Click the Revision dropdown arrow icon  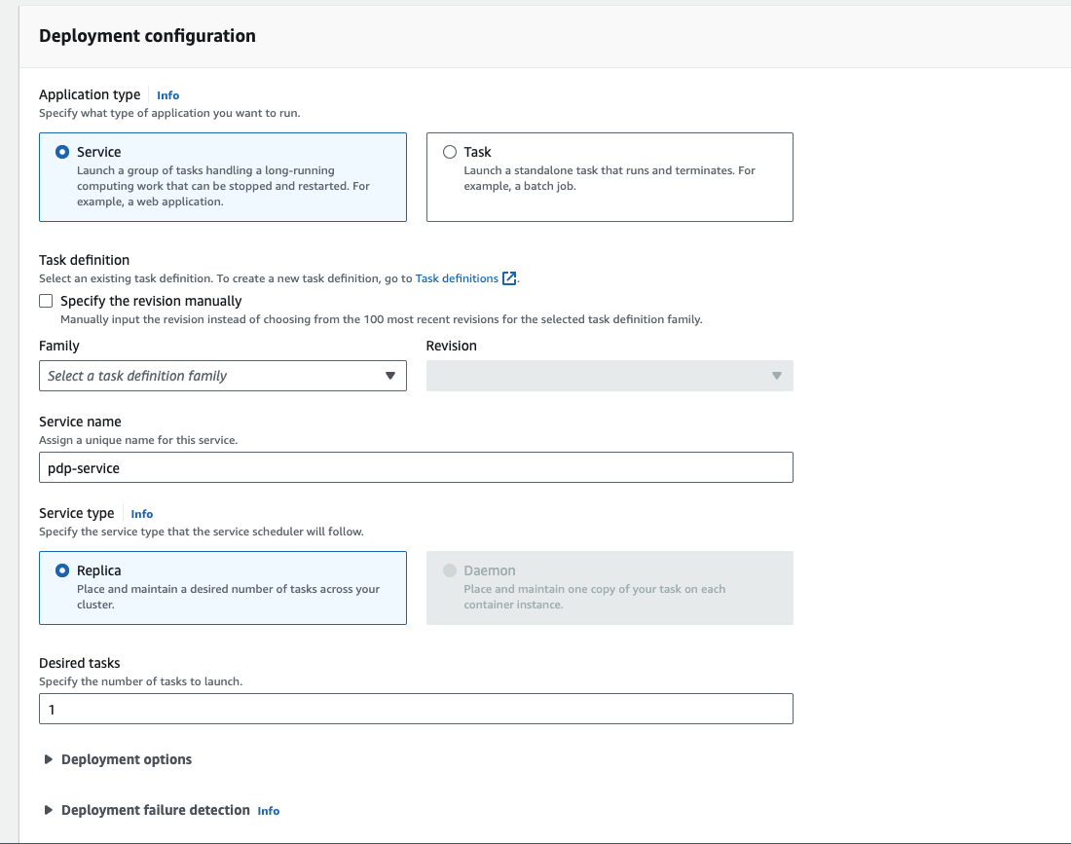(776, 375)
